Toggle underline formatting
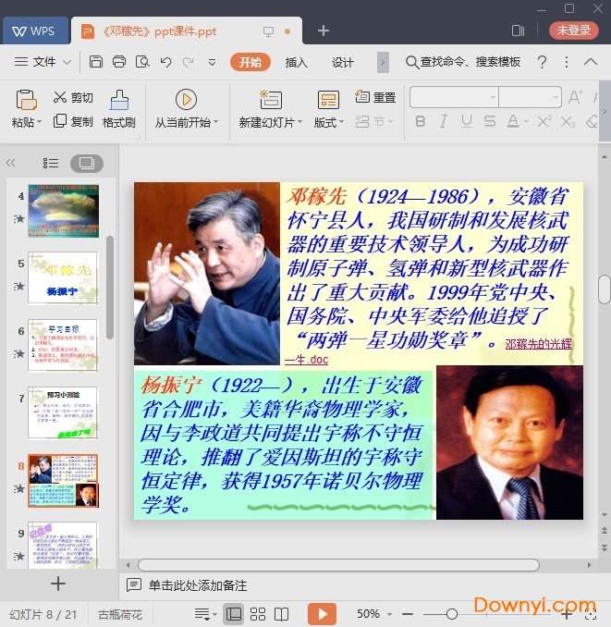Viewport: 611px width, 627px height. [467, 121]
